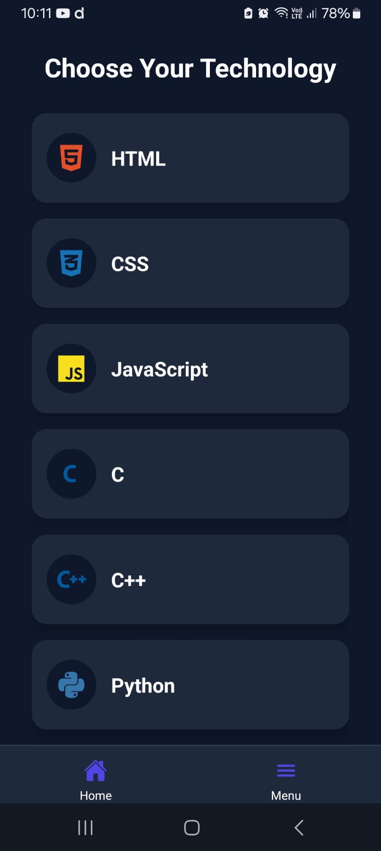
Task: Tap the purple Home house icon
Action: [96, 771]
